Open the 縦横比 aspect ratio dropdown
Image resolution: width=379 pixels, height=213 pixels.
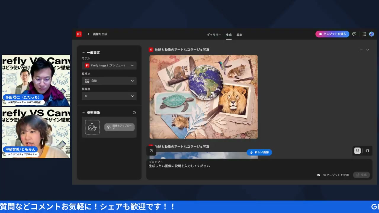coord(109,80)
